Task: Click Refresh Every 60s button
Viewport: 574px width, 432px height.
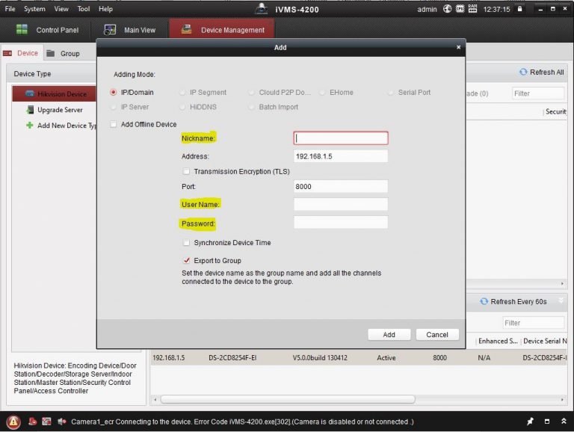Action: point(513,302)
